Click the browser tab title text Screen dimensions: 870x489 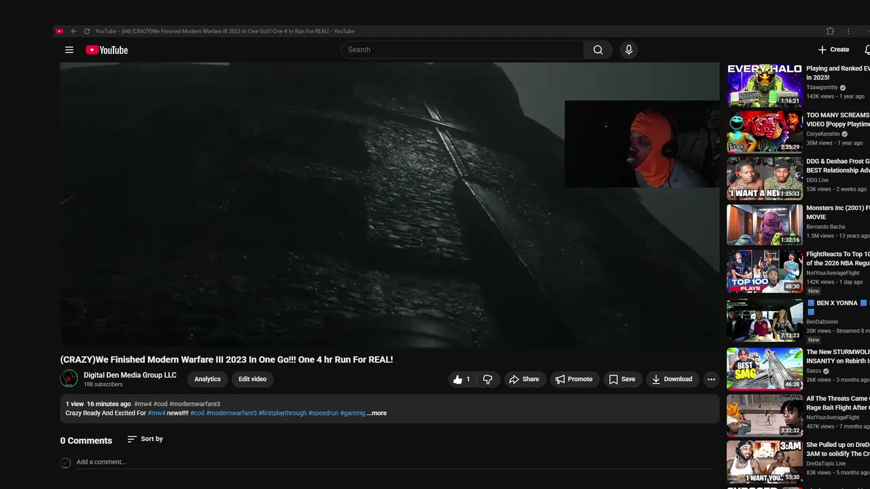click(225, 31)
